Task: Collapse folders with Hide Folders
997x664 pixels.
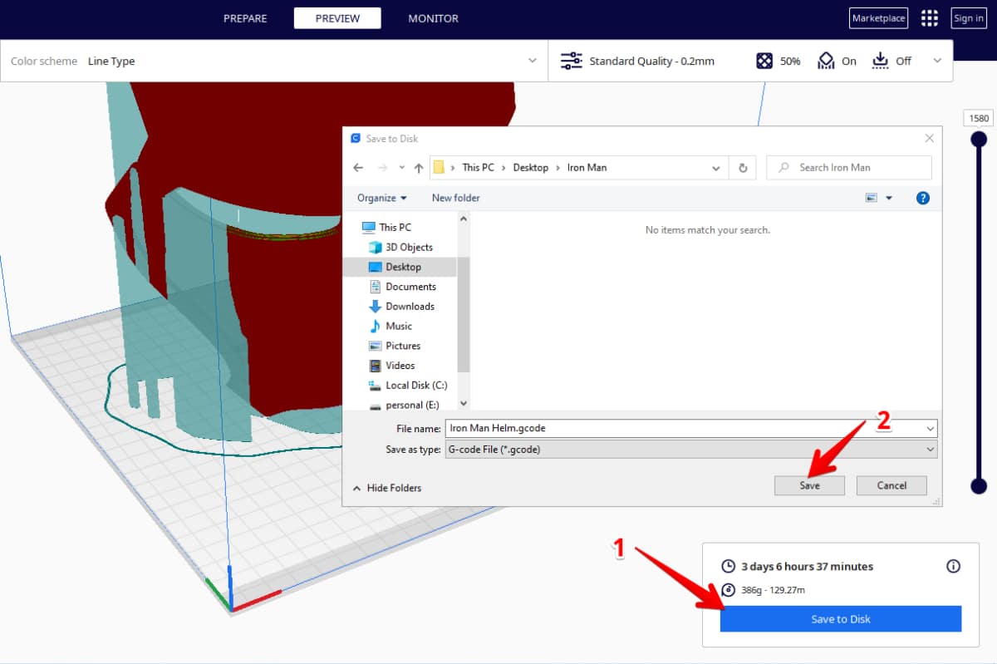Action: tap(387, 488)
